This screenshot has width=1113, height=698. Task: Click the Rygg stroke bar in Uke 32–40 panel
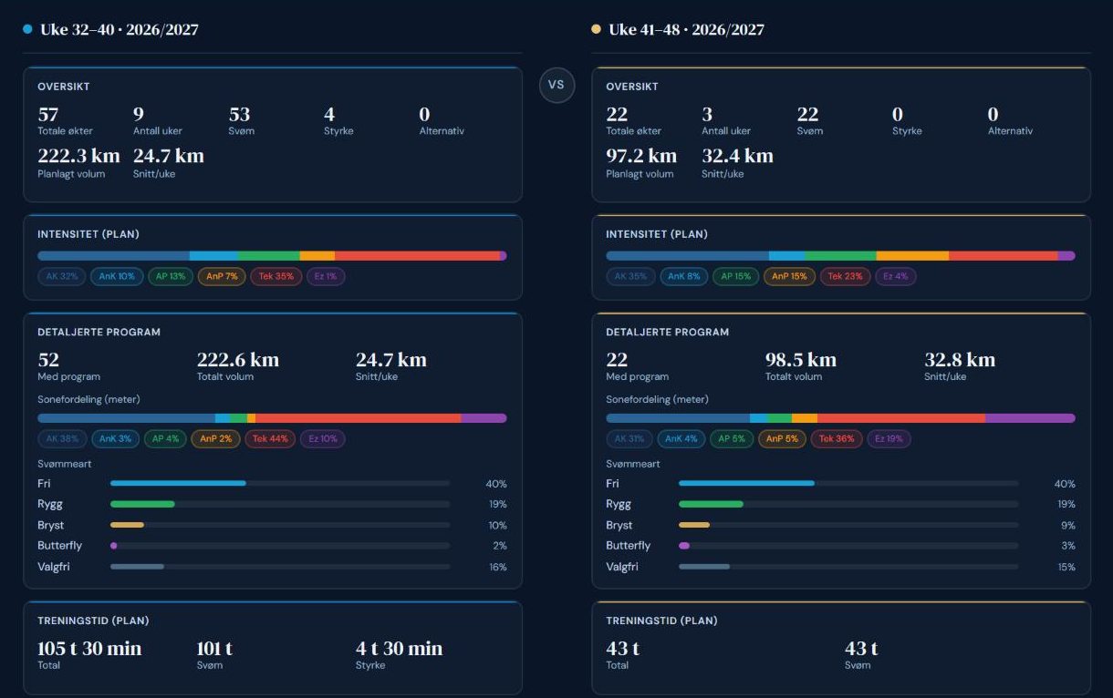tap(280, 504)
